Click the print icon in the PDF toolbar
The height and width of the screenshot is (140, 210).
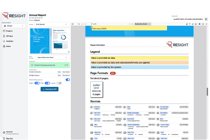pyautogui.click(x=200, y=24)
